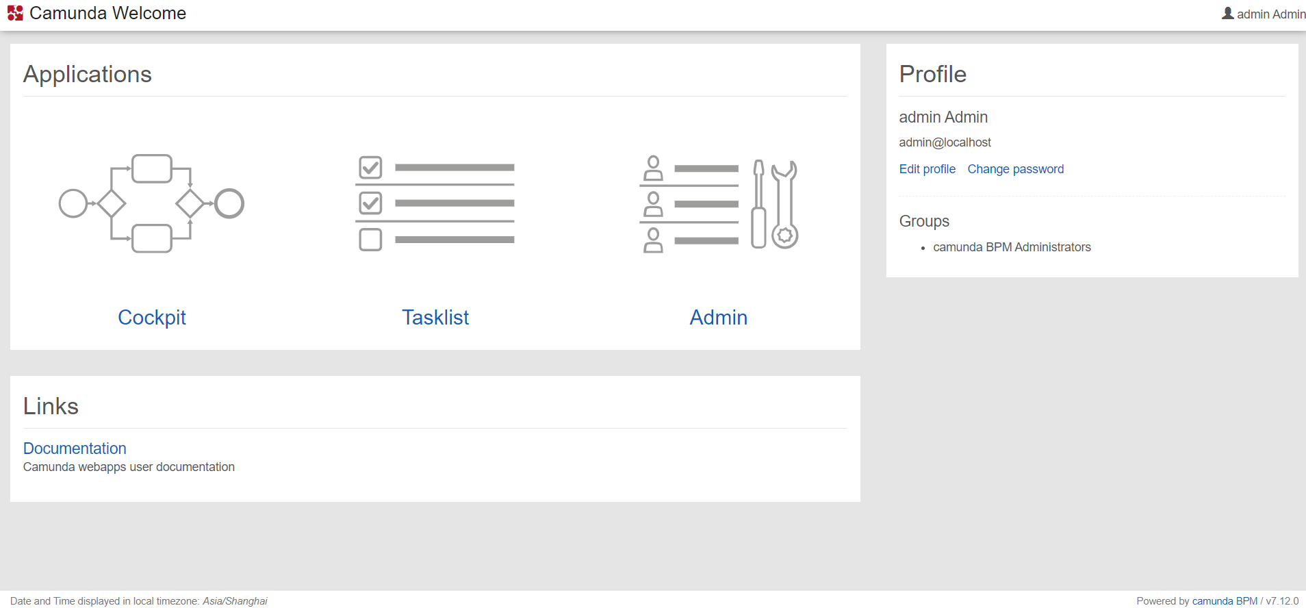Click the user icon beside admin Admin
The width and height of the screenshot is (1306, 608).
tap(1228, 13)
